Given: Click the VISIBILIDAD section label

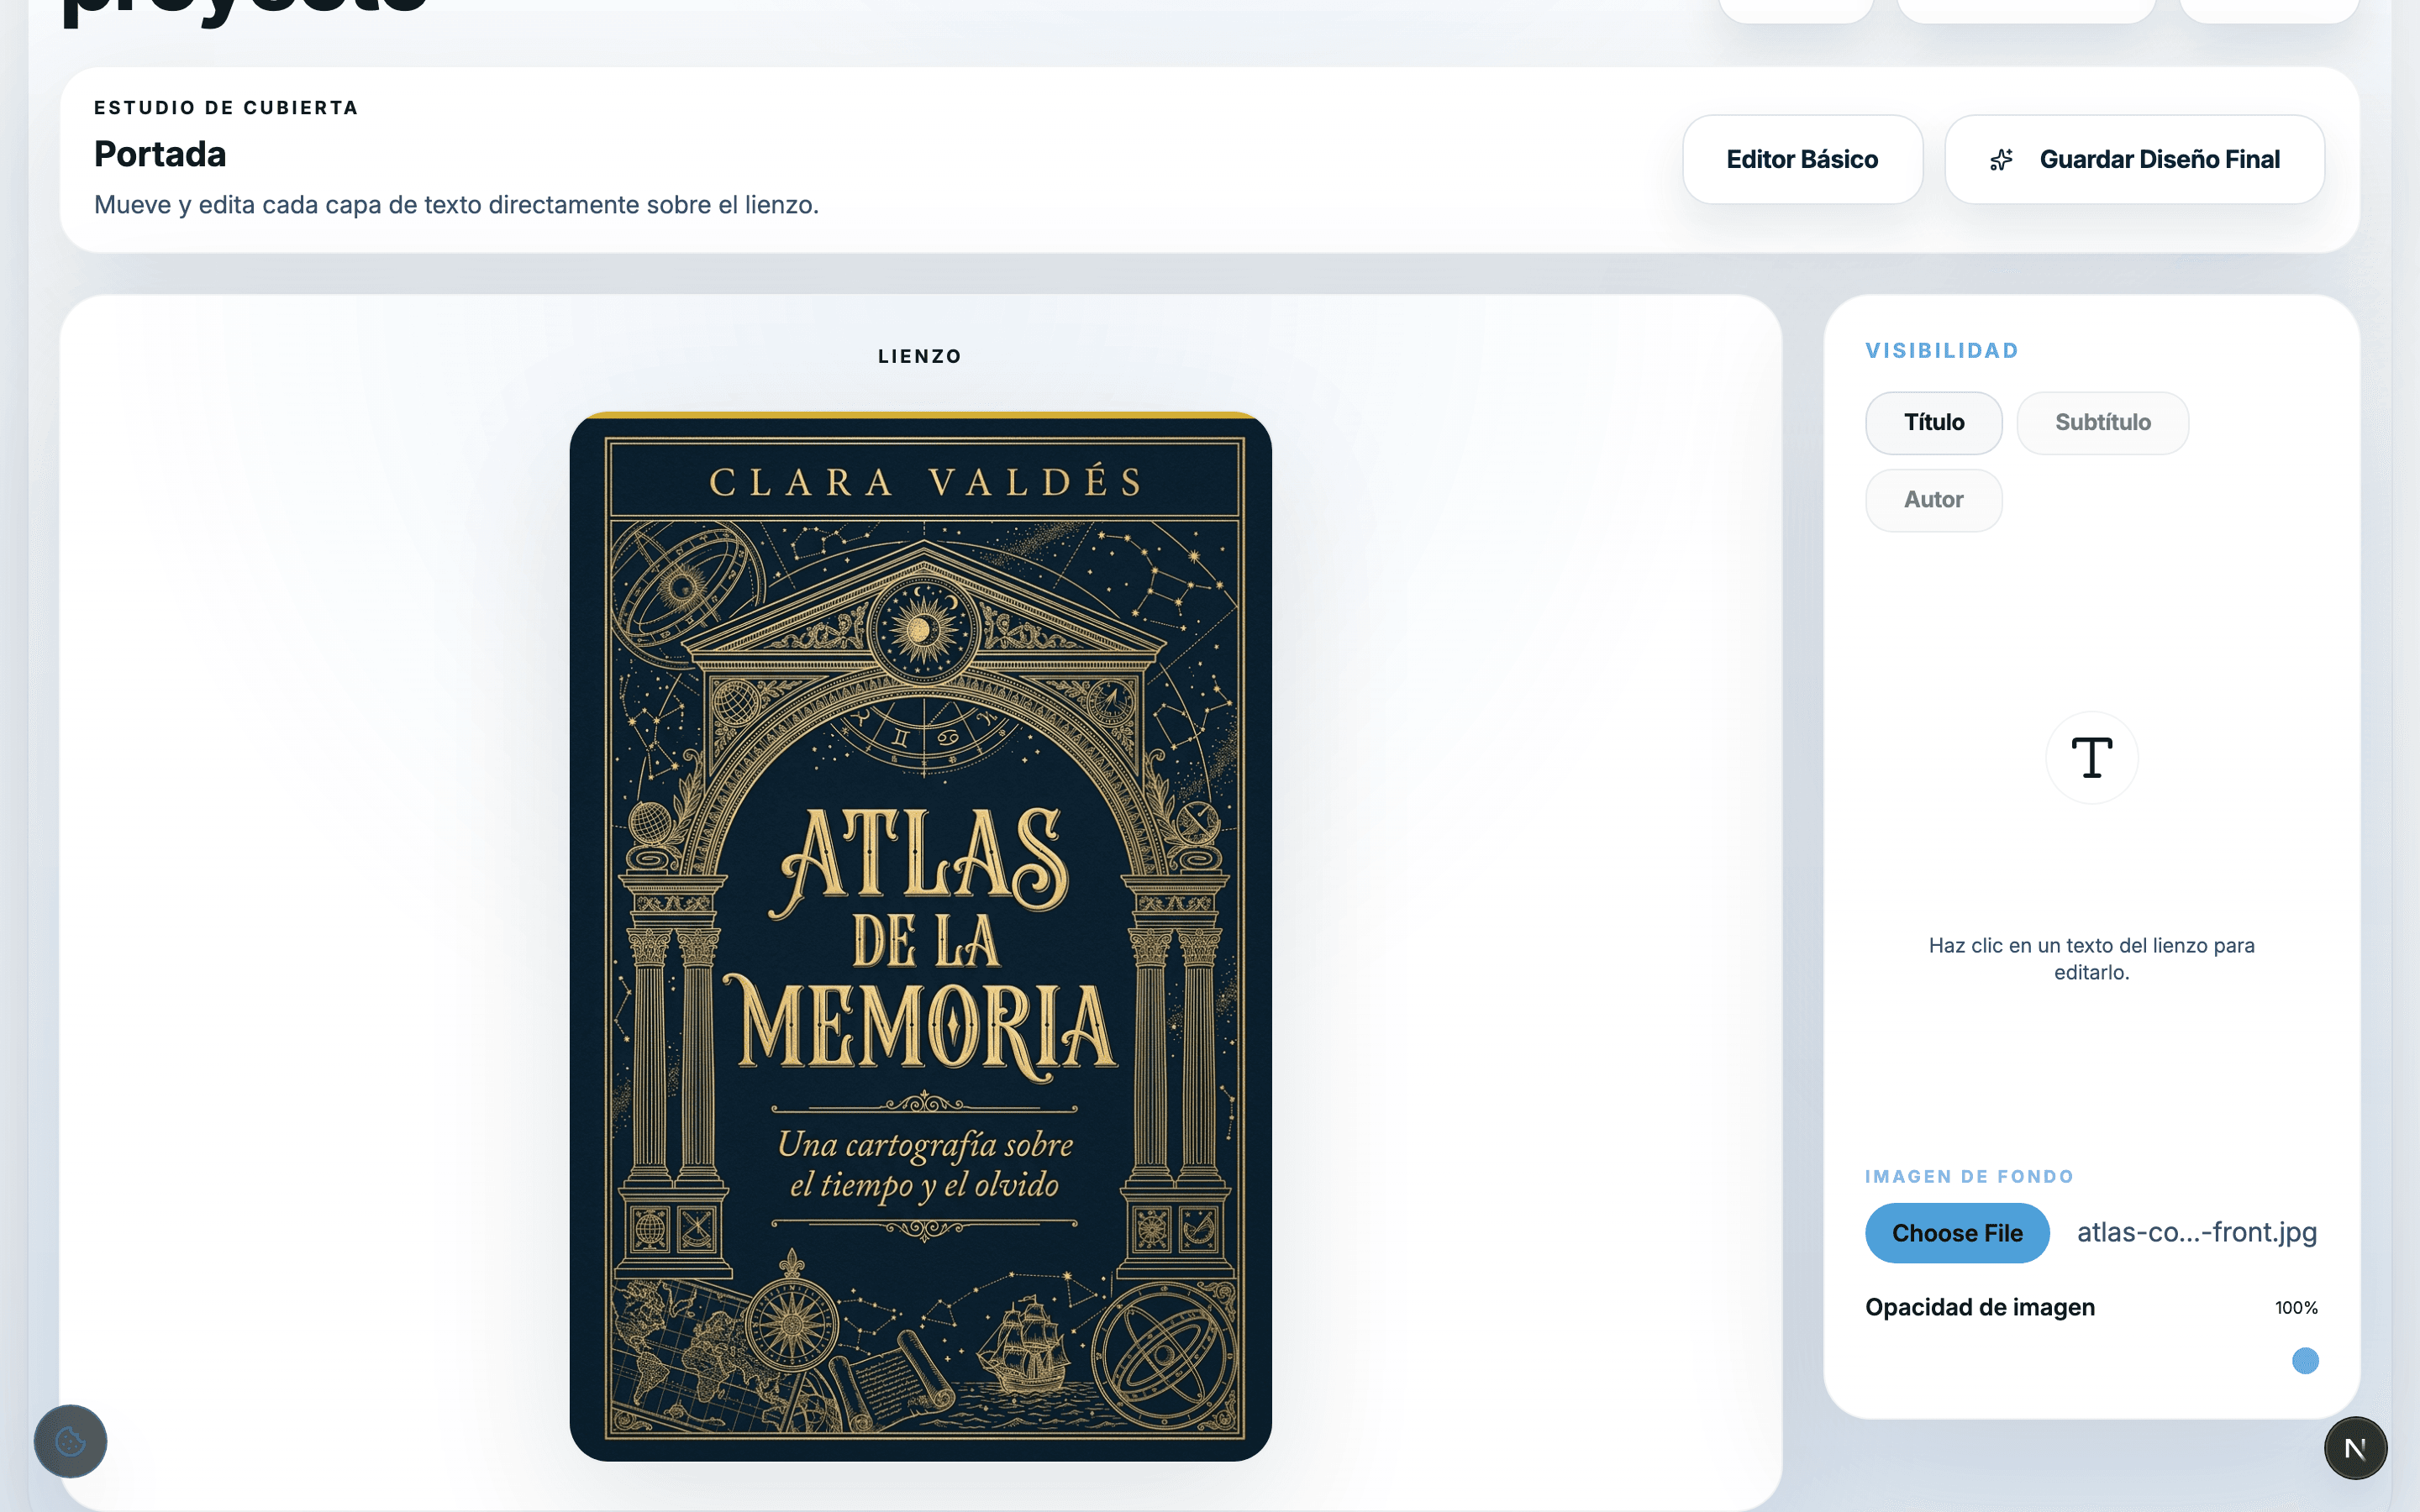Looking at the screenshot, I should pos(1942,351).
